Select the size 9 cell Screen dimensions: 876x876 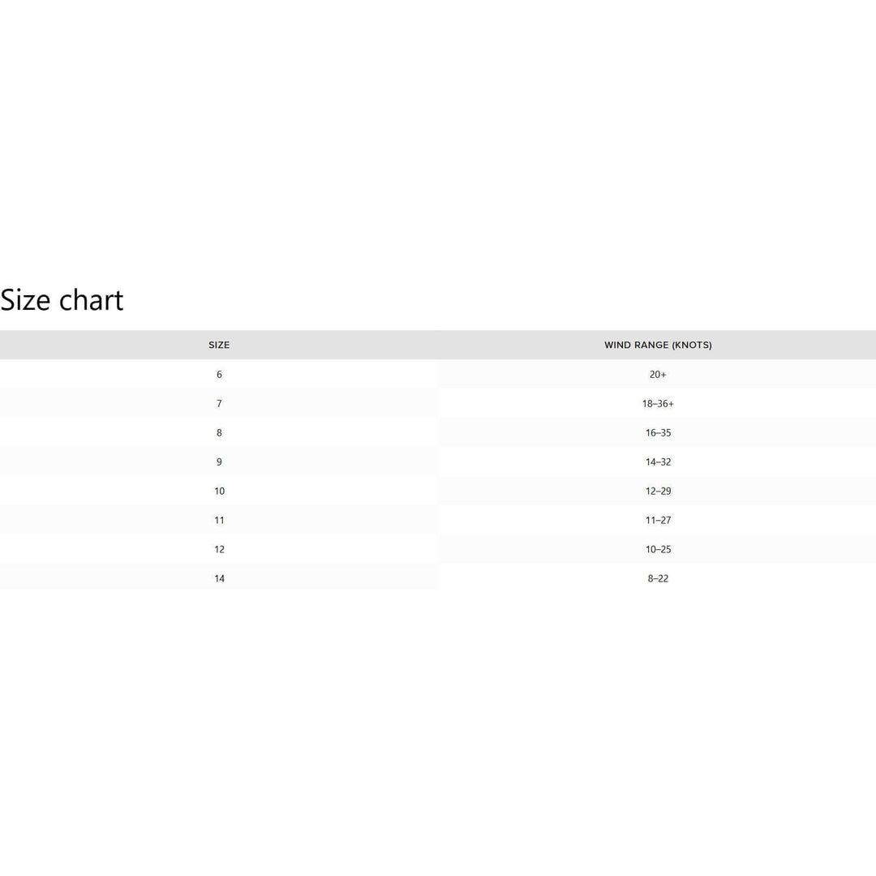coord(219,462)
